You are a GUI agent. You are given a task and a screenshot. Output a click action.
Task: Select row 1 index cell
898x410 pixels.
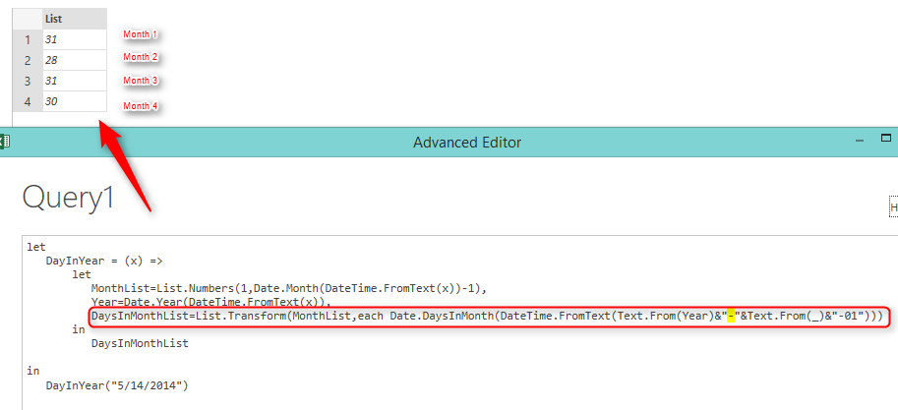[x=28, y=39]
